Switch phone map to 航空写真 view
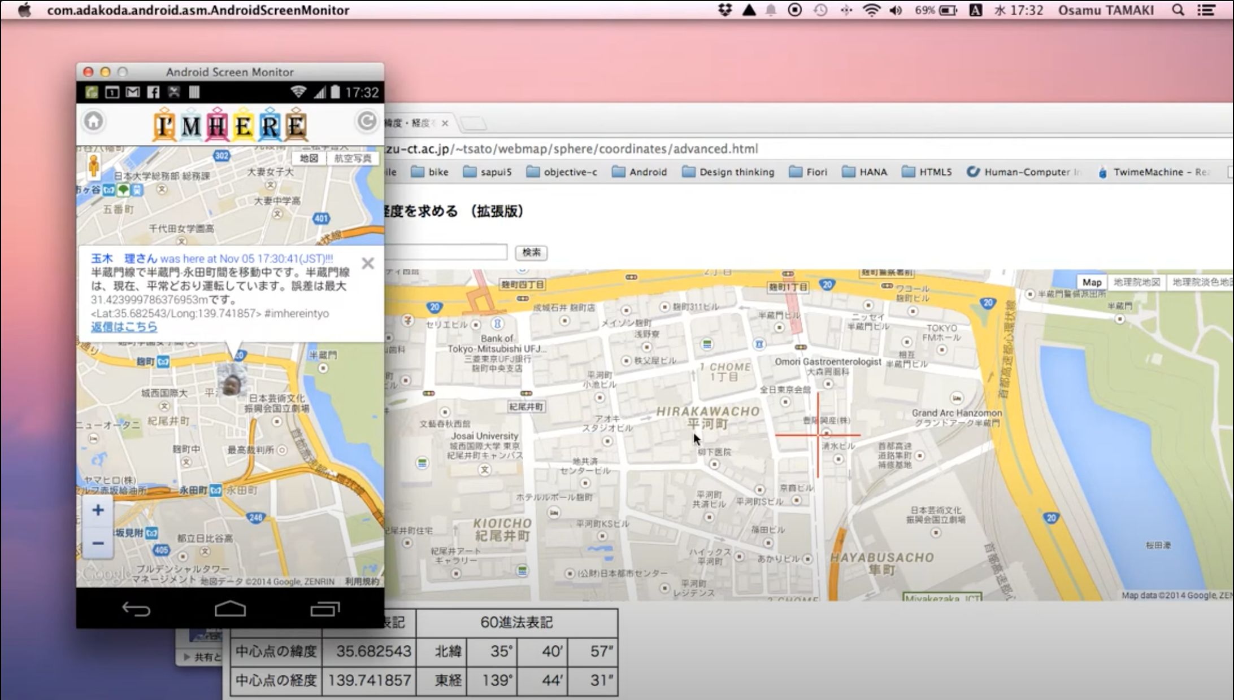1234x700 pixels. (353, 159)
